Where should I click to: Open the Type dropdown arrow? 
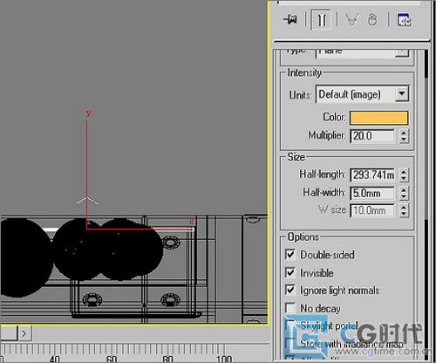coord(402,52)
